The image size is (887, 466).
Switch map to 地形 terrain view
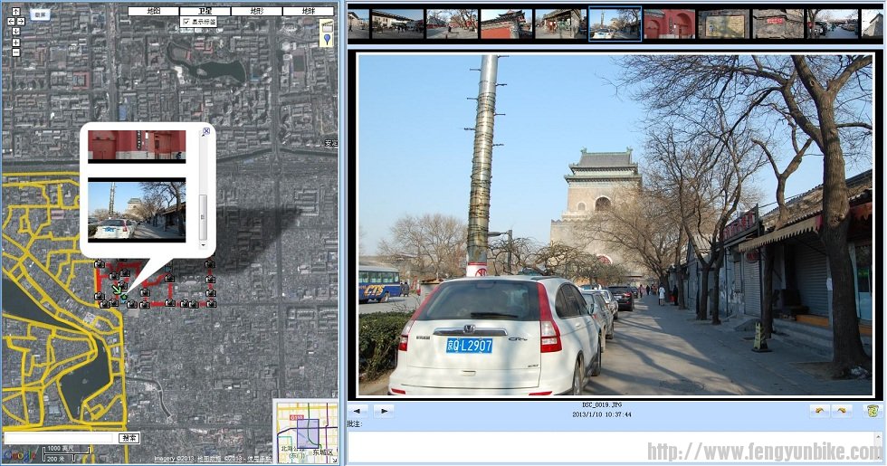(x=256, y=12)
